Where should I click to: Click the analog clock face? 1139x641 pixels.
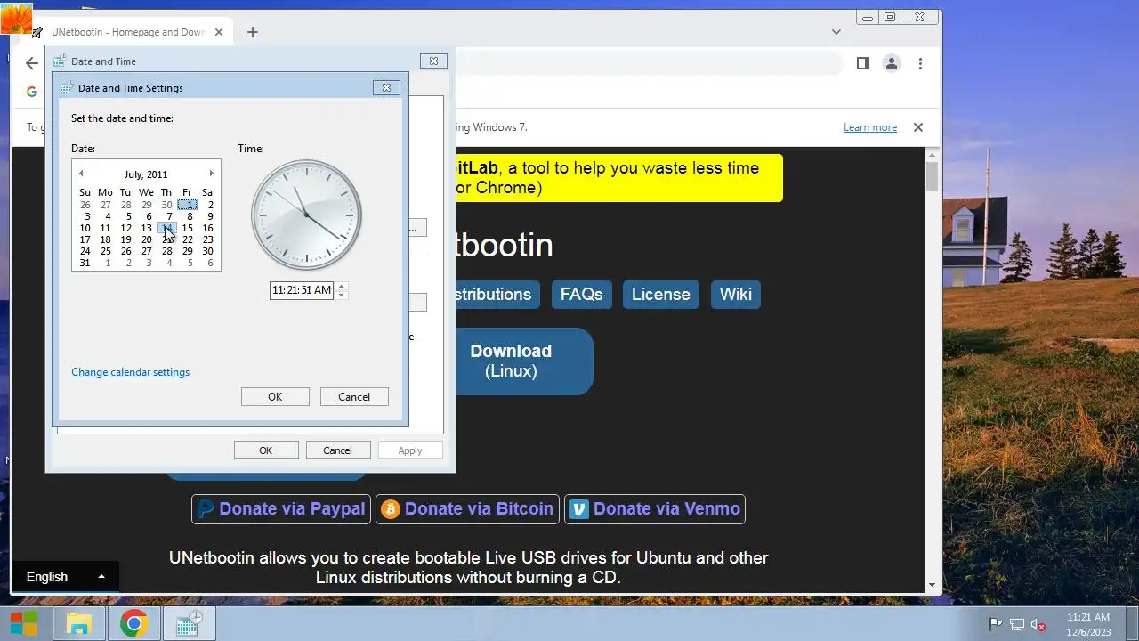point(306,215)
